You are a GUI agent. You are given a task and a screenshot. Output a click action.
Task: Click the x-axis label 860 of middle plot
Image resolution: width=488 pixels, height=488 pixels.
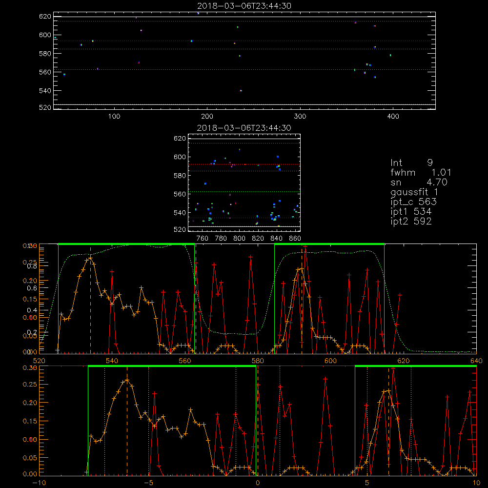coord(295,239)
